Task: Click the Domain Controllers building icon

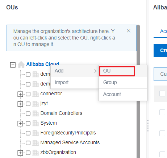Action: point(36,113)
